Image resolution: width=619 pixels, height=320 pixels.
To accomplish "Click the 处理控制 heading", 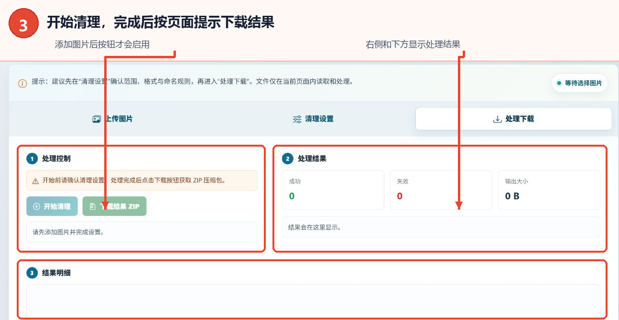I will (x=56, y=159).
